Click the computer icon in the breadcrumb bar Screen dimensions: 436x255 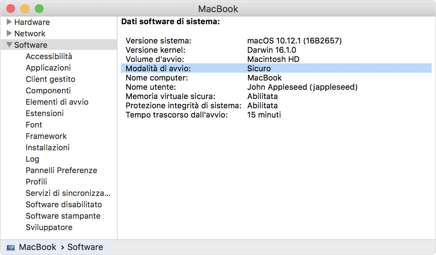pos(11,247)
